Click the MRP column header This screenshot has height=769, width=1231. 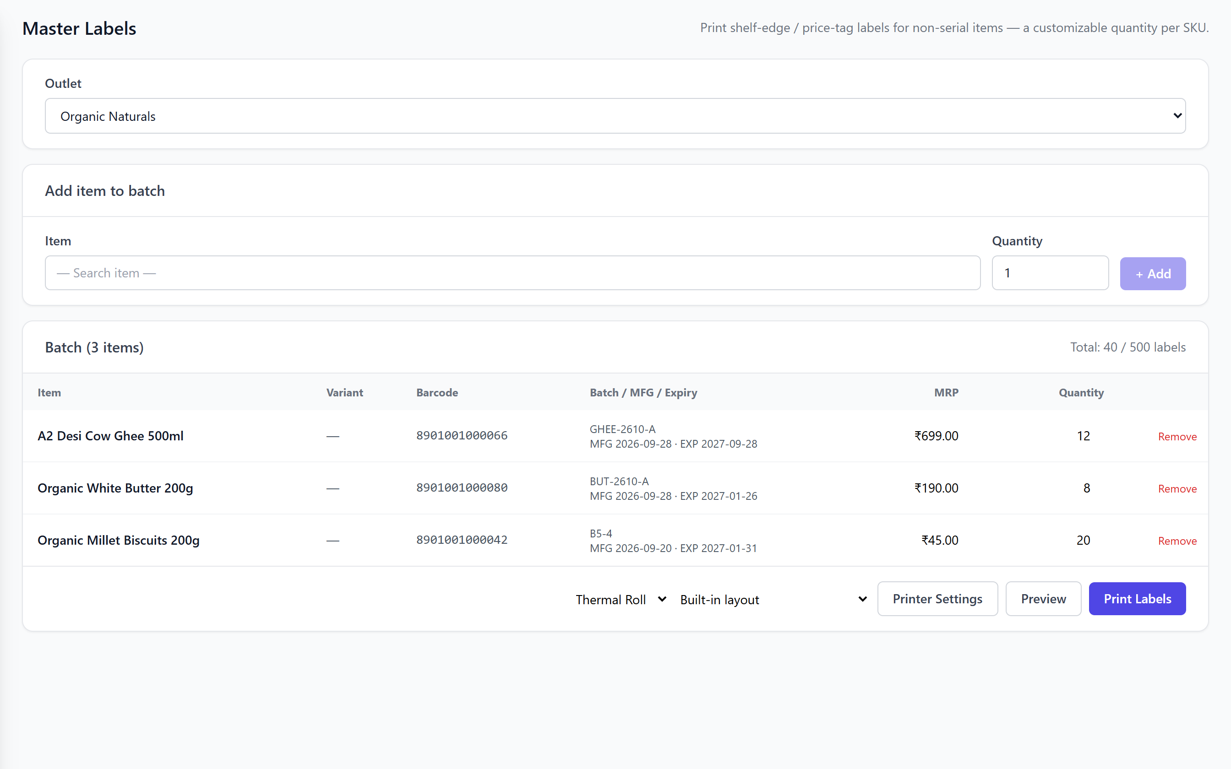[946, 393]
